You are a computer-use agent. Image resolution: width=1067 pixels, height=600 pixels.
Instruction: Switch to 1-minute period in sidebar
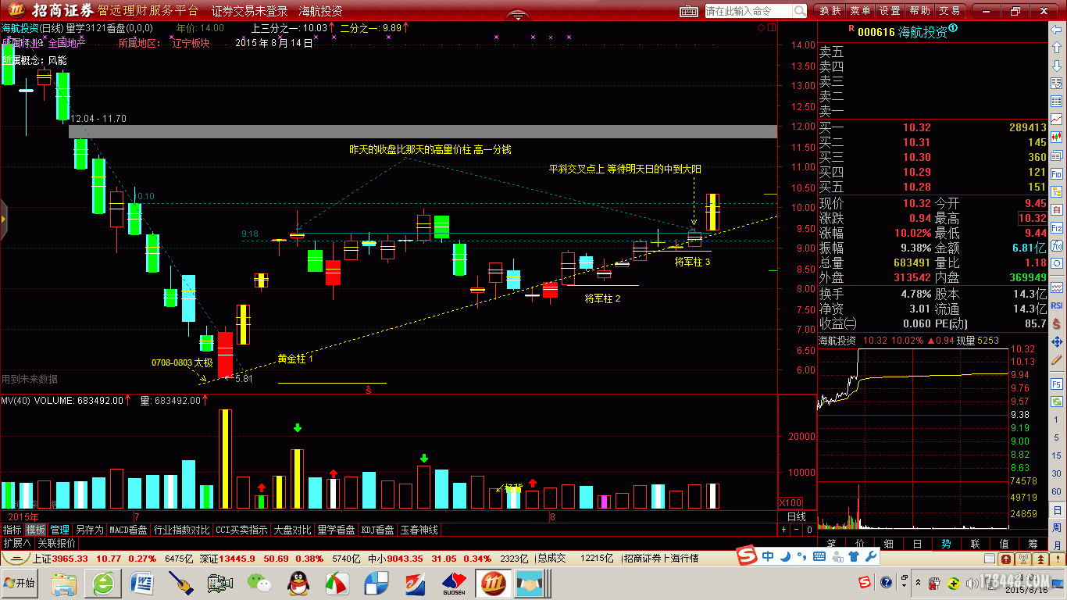coord(1057,420)
